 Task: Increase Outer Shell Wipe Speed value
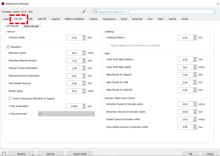point(195,66)
